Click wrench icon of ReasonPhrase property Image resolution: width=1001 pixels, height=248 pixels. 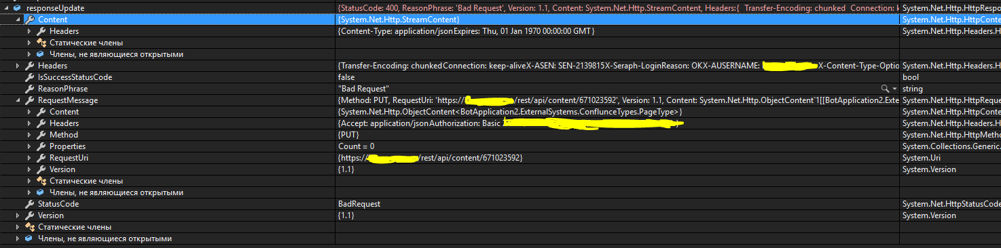click(29, 89)
